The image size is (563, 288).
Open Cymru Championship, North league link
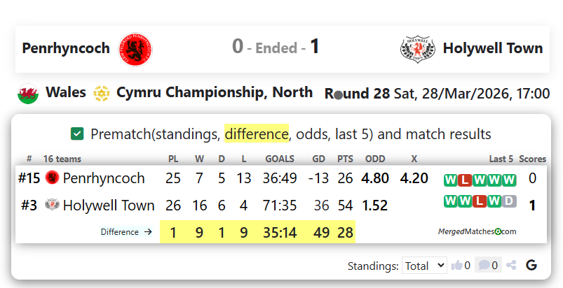[215, 92]
